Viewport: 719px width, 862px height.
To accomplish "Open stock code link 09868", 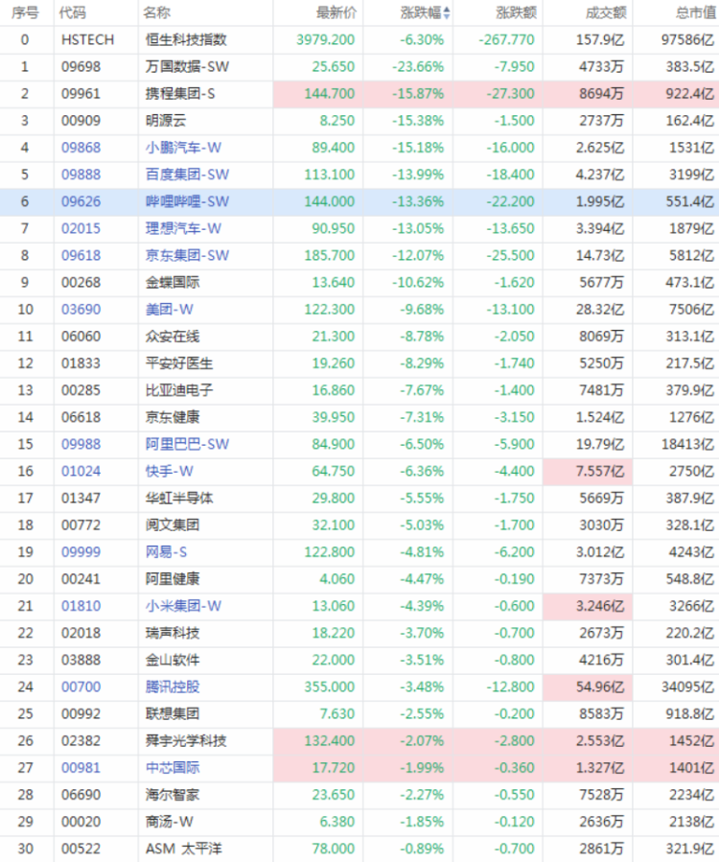I will tap(81, 148).
